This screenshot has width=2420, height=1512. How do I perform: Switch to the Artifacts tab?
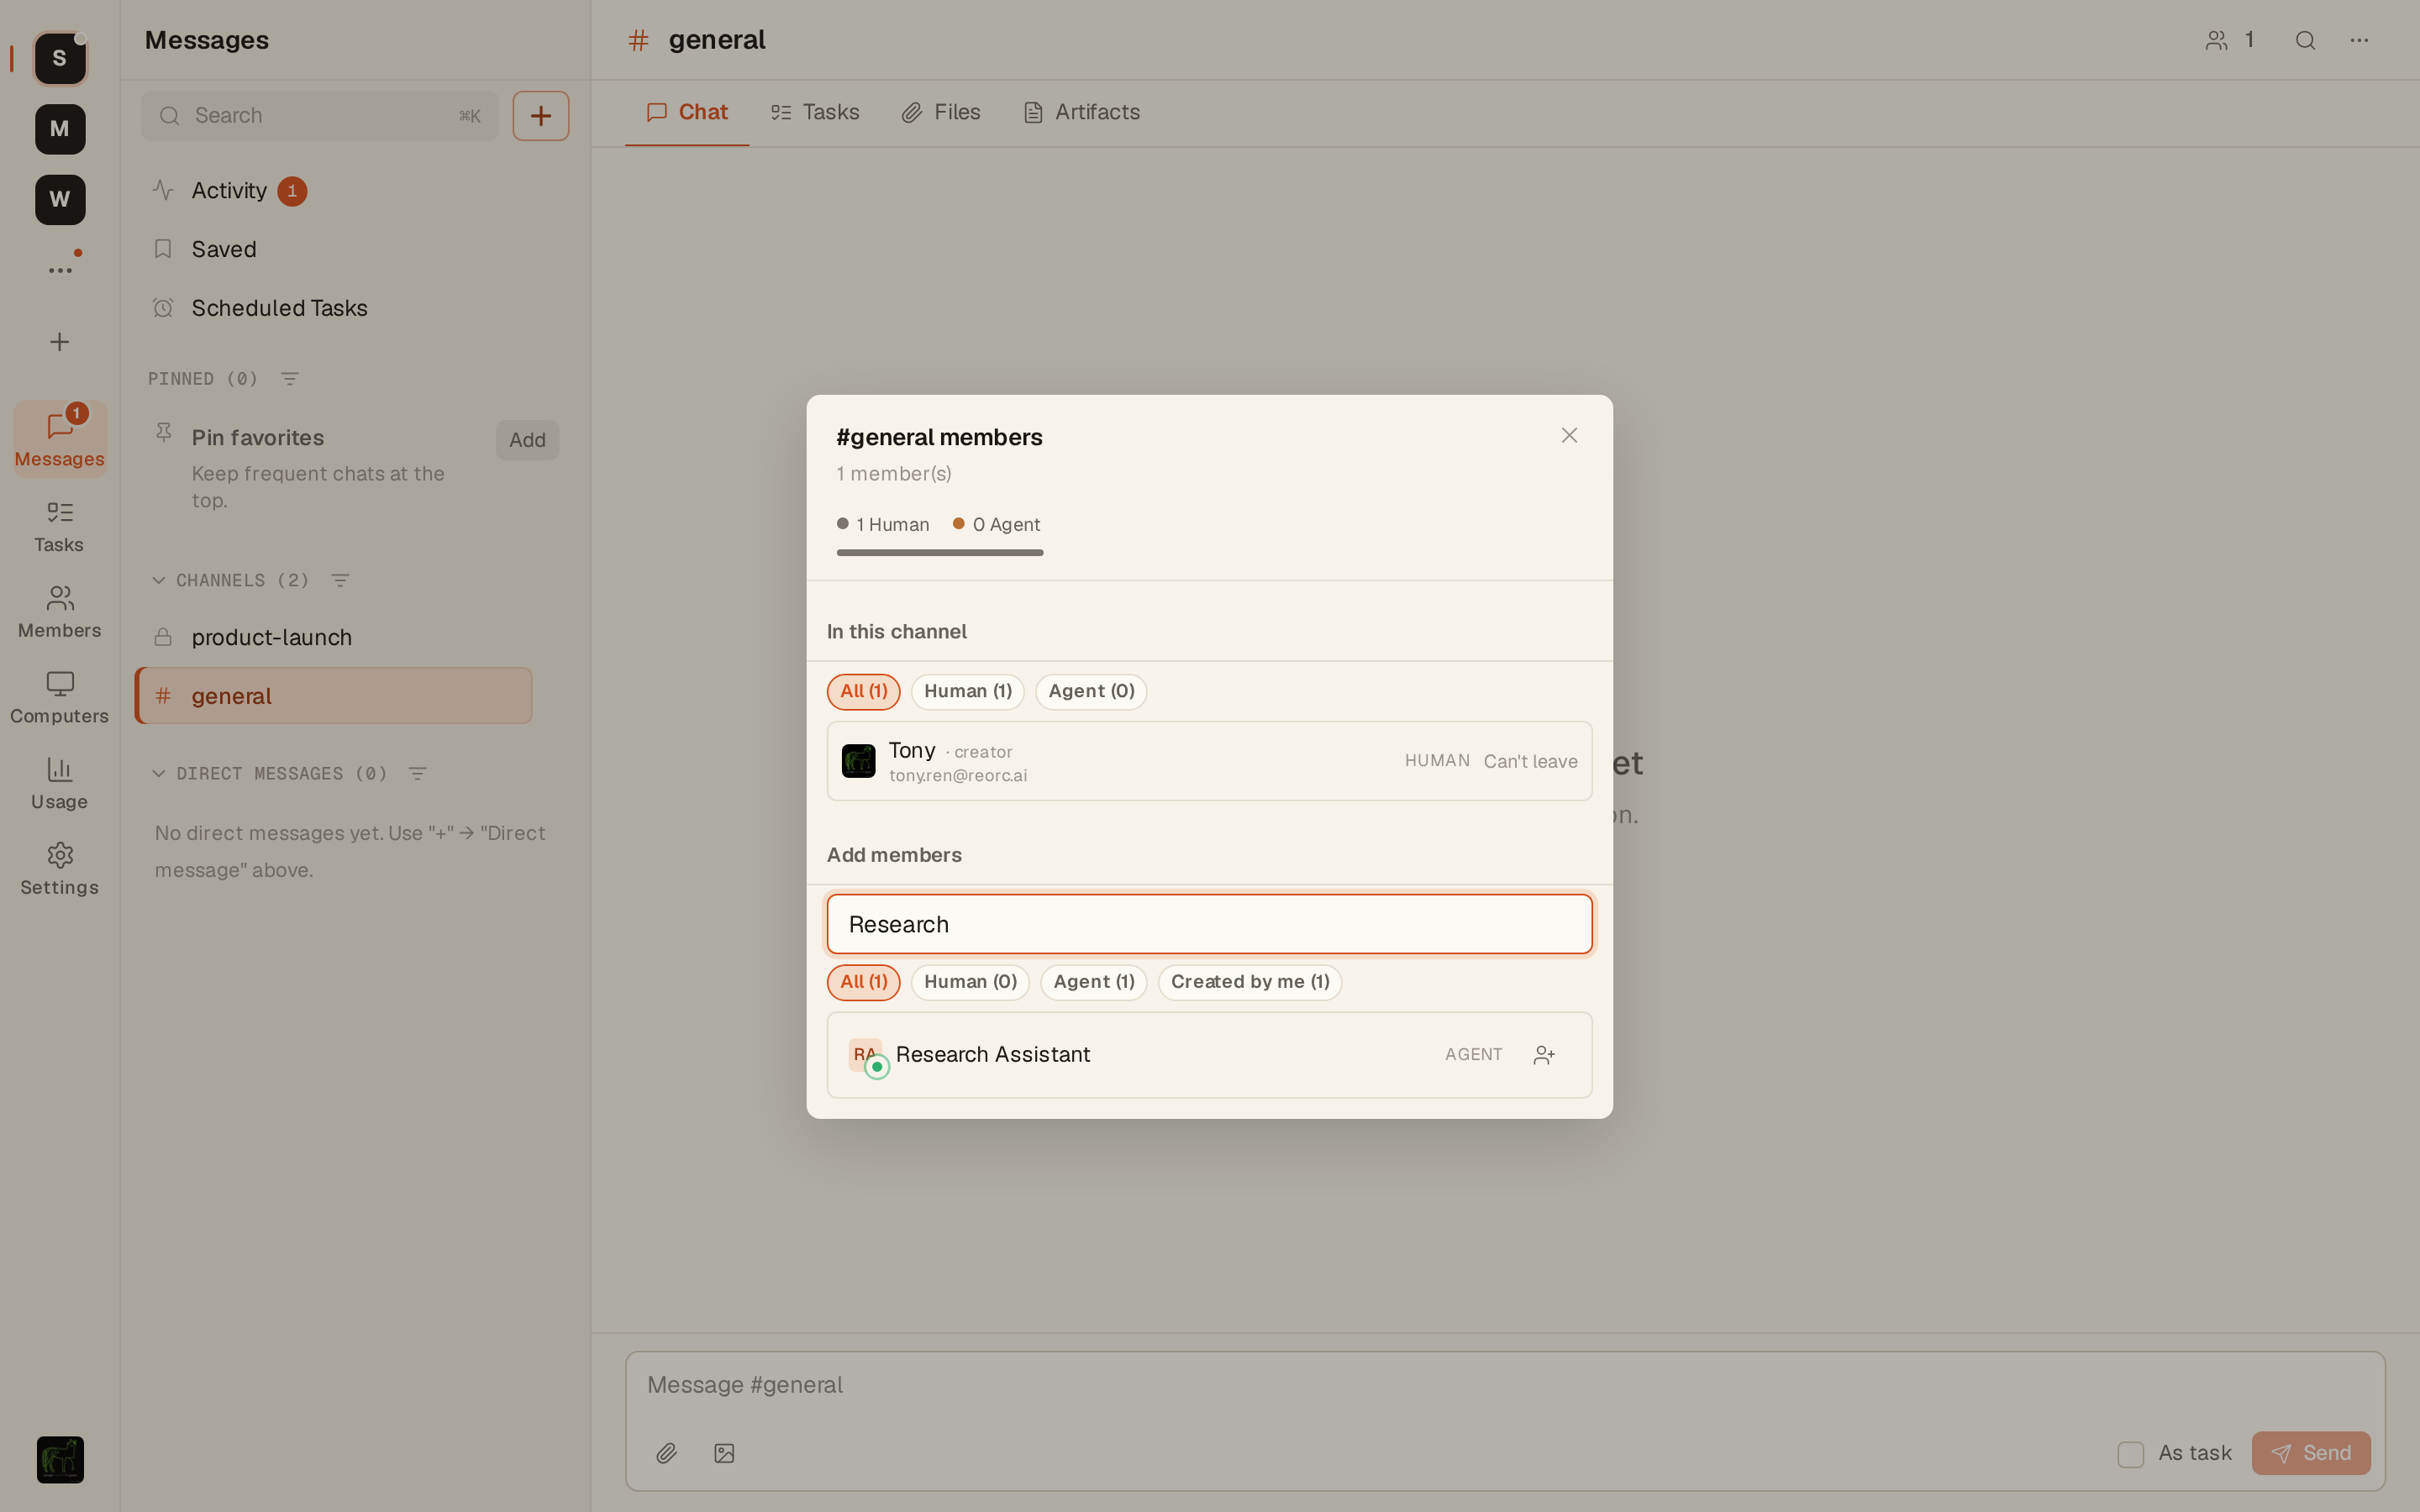pos(1081,112)
